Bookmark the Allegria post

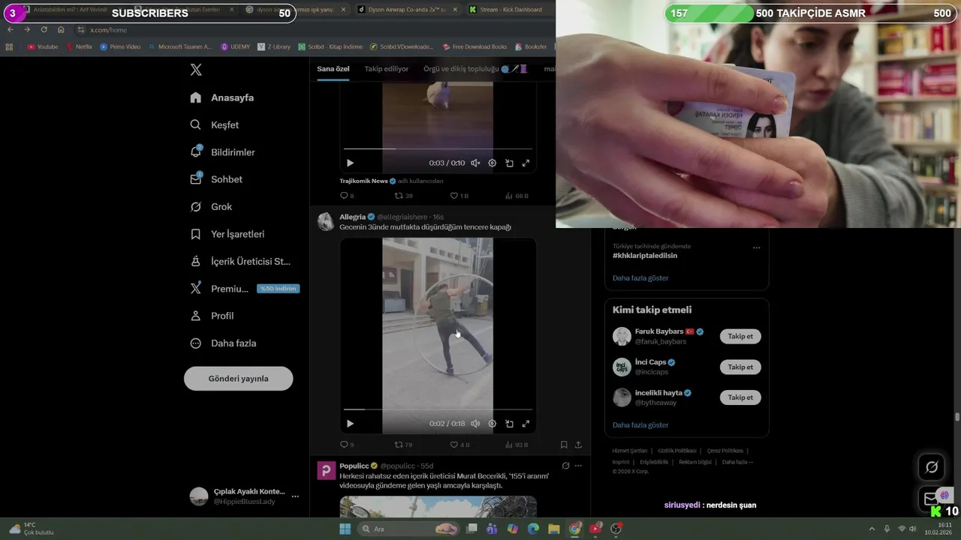tap(564, 445)
